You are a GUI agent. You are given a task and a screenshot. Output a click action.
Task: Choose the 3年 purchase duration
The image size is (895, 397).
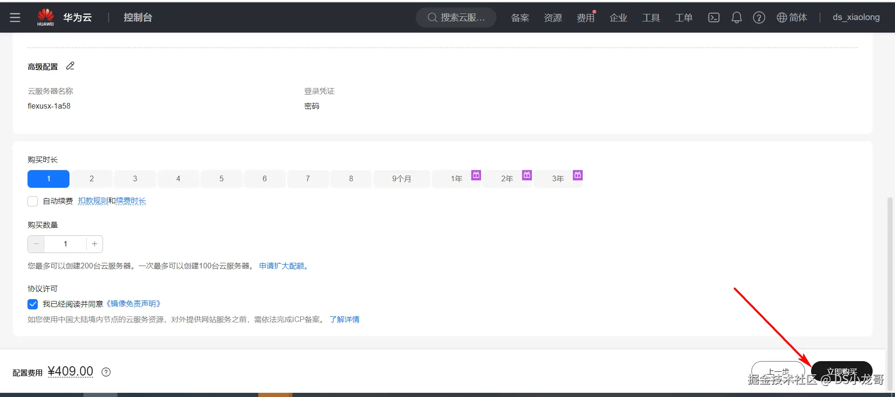click(x=558, y=179)
